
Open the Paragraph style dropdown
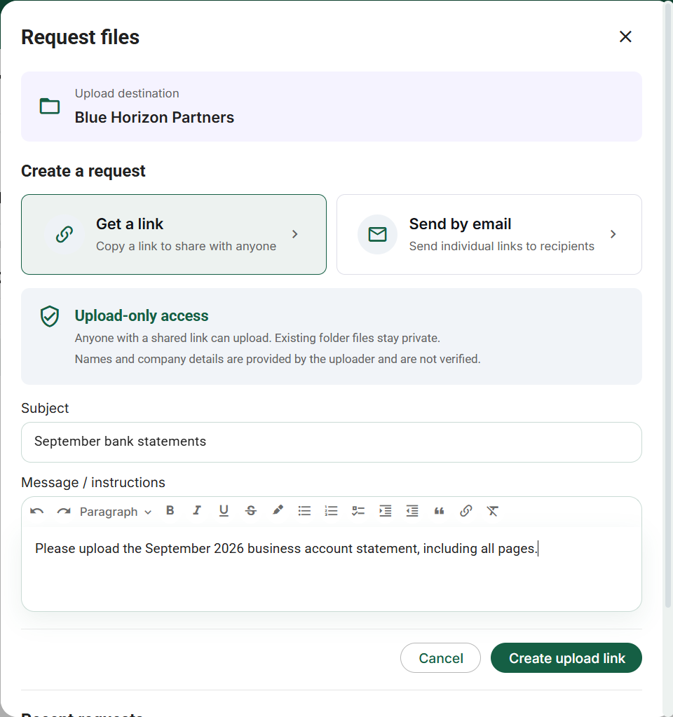(115, 511)
